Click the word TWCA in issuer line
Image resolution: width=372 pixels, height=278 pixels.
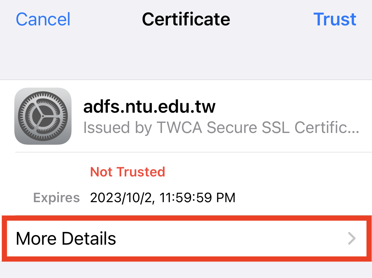[180, 127]
